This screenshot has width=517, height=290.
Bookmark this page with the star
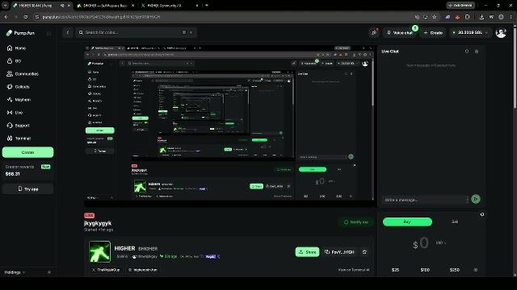pos(435,17)
